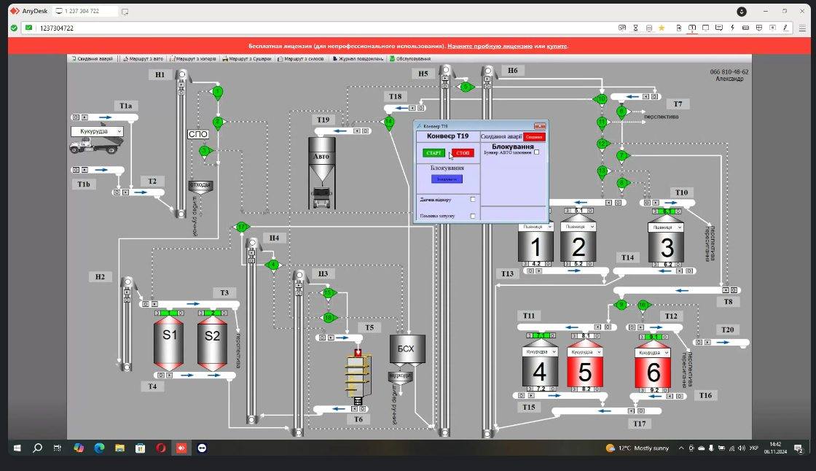Open Маршрут з хоперів menu
This screenshot has width=816, height=471.
(193, 59)
